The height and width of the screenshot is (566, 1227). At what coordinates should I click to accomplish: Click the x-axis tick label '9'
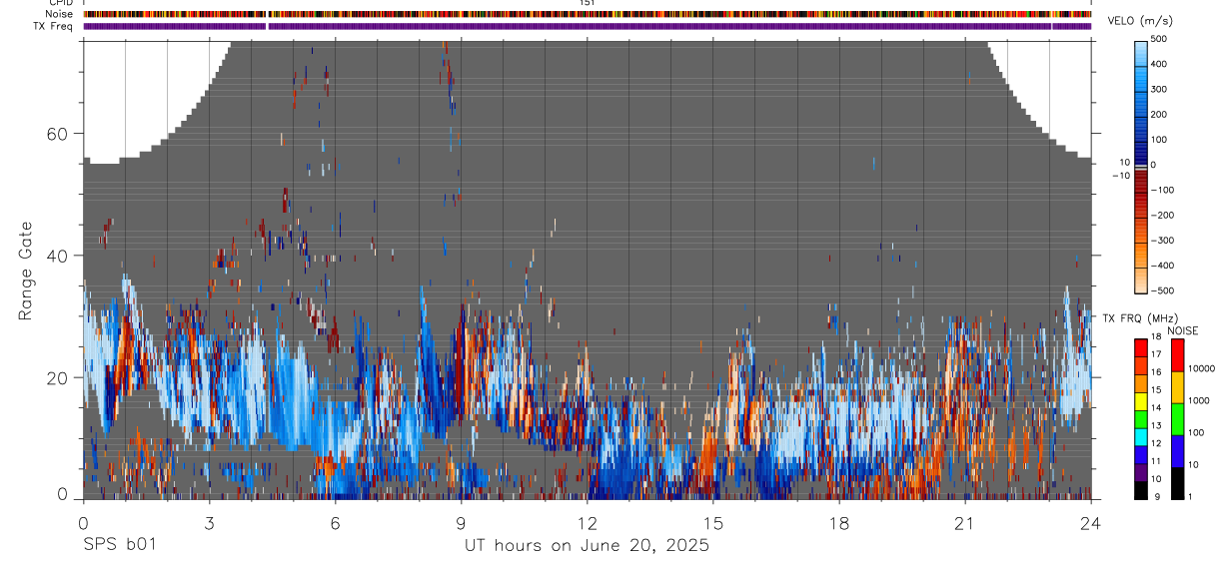461,522
